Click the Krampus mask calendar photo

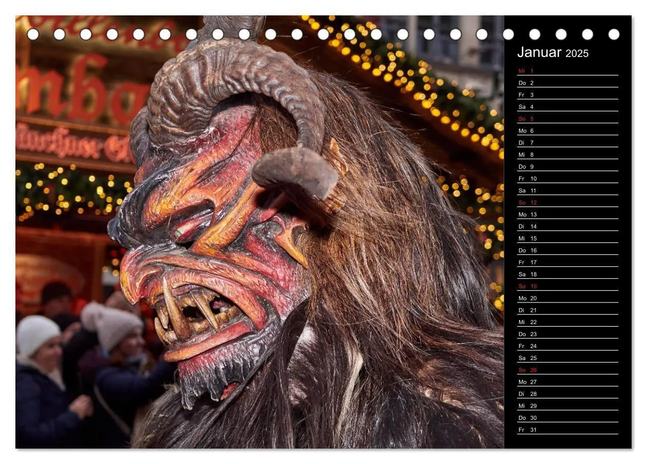coord(260,232)
